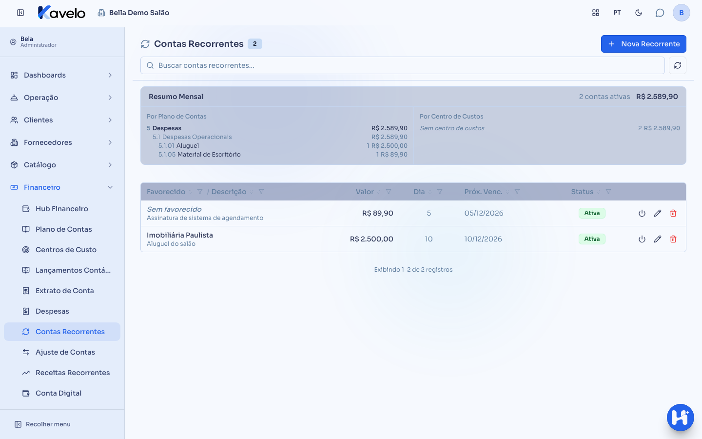This screenshot has height=439, width=702.
Task: Collapse the Financeiro menu
Action: [x=62, y=187]
